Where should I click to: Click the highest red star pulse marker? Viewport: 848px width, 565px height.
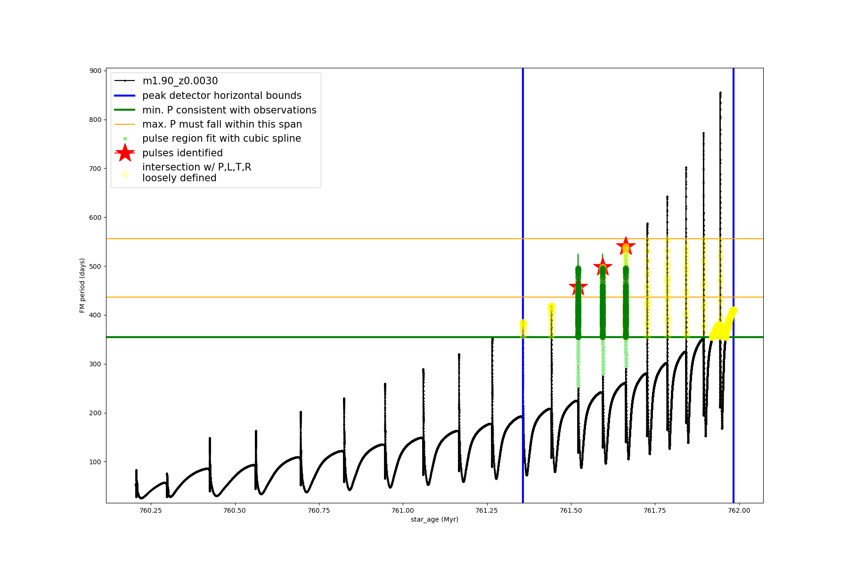[626, 245]
